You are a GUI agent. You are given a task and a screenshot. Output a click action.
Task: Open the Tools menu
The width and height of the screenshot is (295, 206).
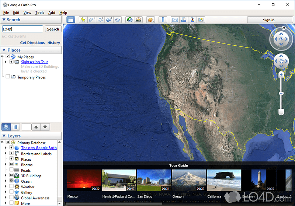click(x=39, y=13)
